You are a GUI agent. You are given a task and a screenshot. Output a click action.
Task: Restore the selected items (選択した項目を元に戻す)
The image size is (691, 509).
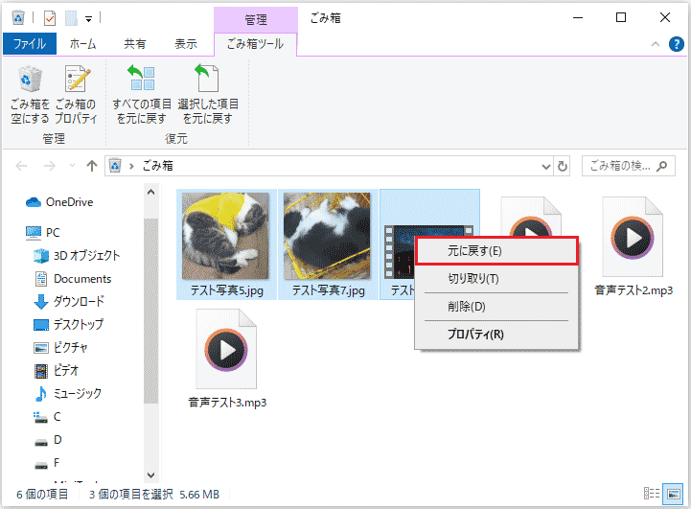coord(208,95)
